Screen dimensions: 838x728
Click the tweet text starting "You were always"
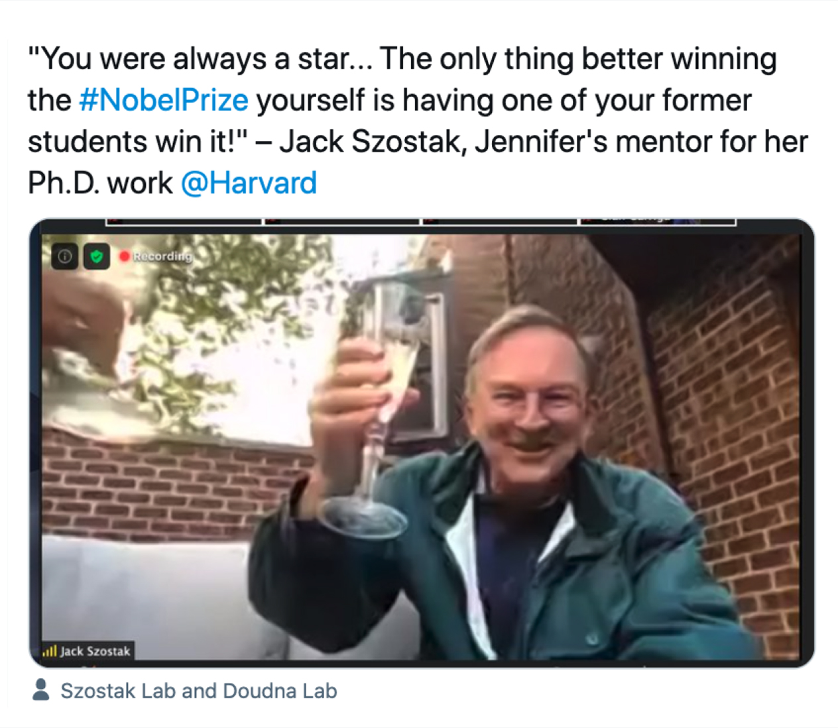point(418,121)
